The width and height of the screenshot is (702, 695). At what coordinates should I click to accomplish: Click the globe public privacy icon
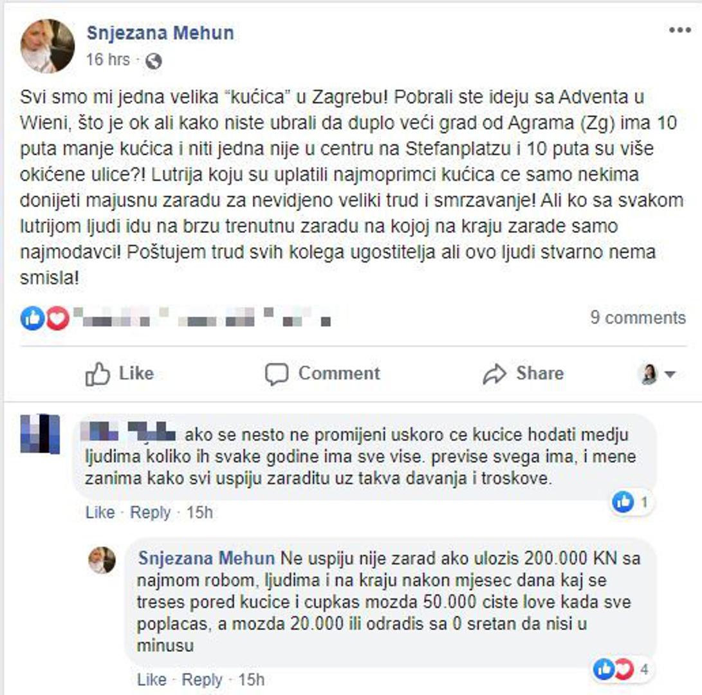154,60
